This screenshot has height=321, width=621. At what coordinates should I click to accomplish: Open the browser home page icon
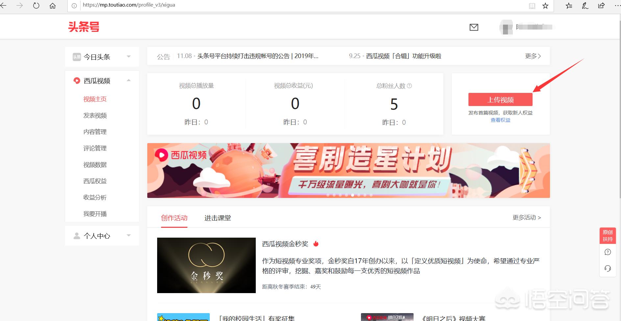(x=53, y=6)
